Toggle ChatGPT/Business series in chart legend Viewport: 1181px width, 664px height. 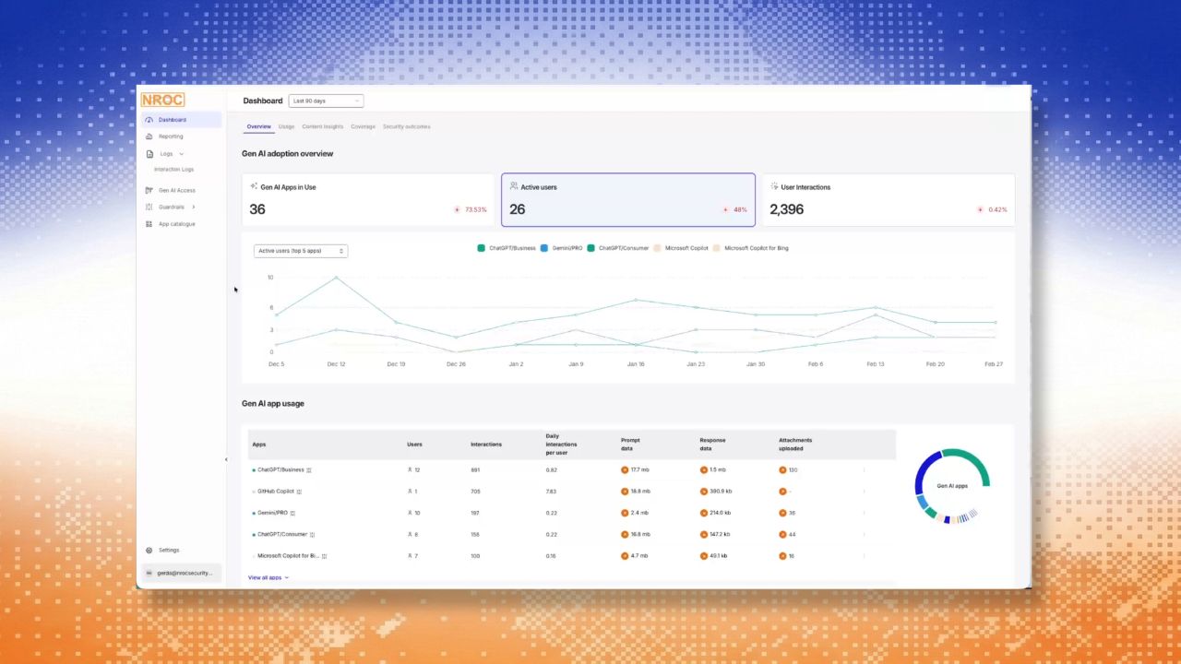tap(507, 248)
